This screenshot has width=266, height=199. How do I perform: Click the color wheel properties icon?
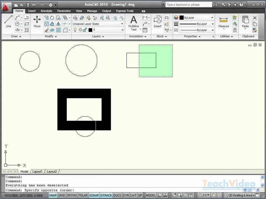[x=176, y=18]
